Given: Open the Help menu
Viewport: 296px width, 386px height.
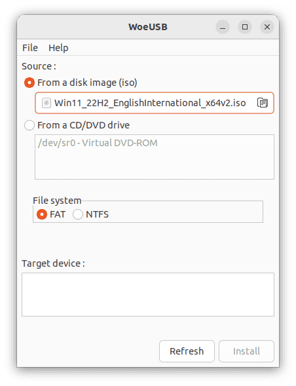Looking at the screenshot, I should coord(58,48).
